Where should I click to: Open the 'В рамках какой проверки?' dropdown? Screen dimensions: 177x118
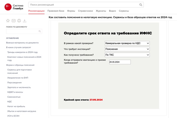tap(127, 43)
